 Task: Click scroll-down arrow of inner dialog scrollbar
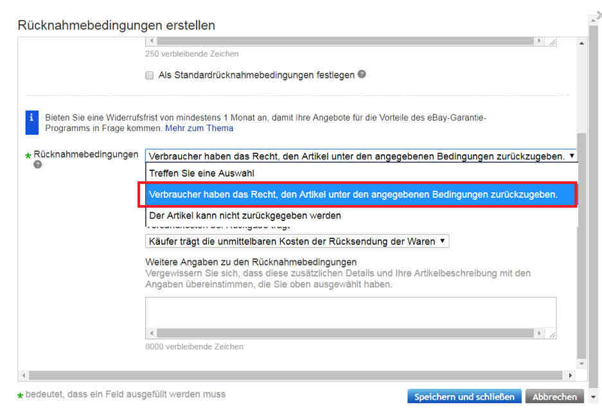(581, 363)
